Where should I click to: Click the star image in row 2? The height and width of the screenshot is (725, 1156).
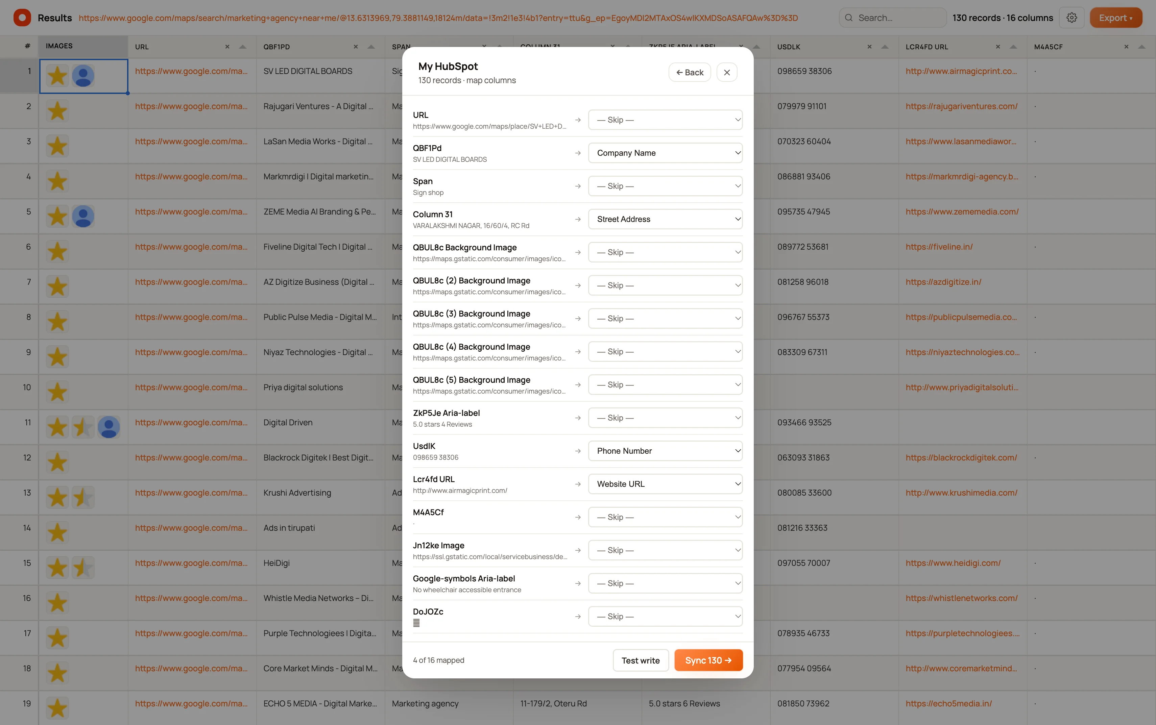[57, 111]
